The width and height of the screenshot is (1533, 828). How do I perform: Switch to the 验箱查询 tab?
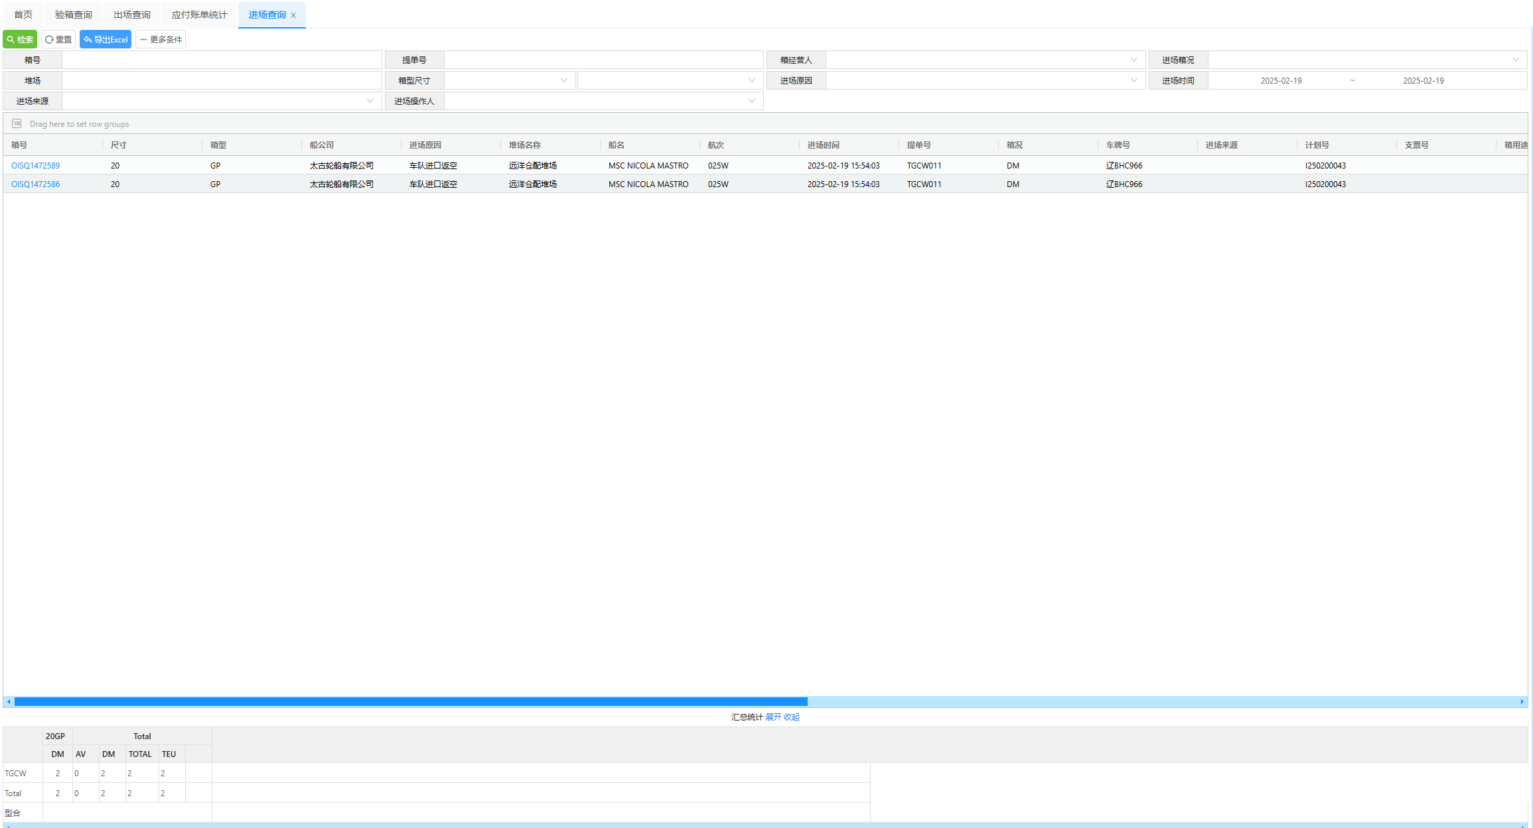[74, 15]
